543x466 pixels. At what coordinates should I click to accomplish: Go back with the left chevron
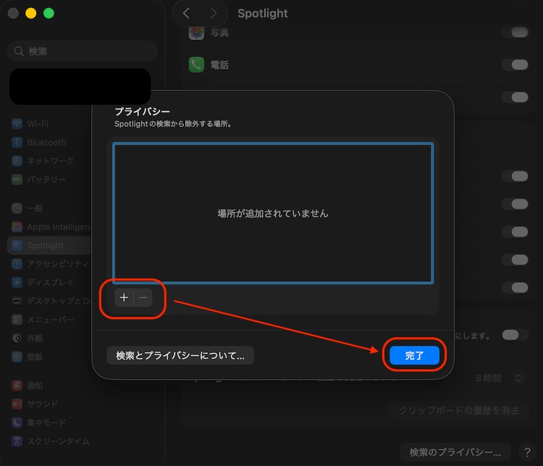(x=186, y=14)
